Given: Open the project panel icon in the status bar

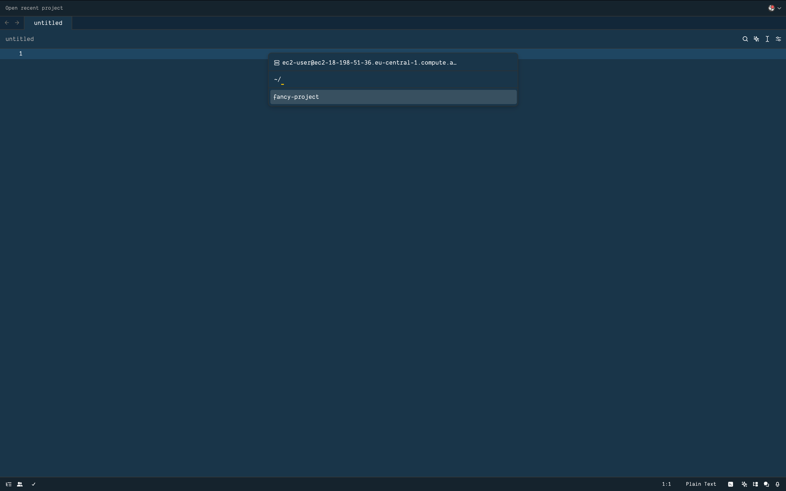Looking at the screenshot, I should [8, 484].
